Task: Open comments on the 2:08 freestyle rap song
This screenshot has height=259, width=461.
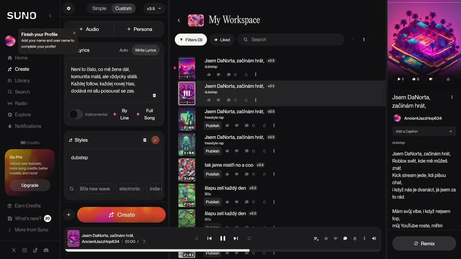Action: 247,126
